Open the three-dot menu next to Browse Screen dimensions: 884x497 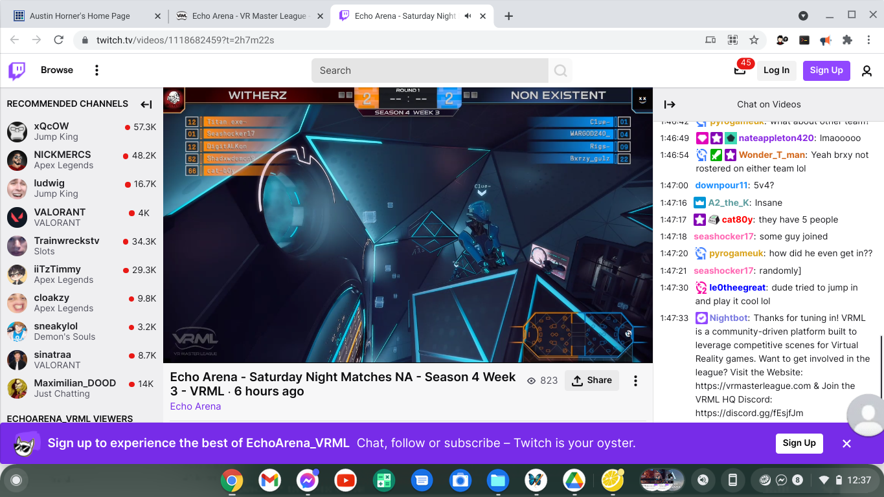click(96, 71)
